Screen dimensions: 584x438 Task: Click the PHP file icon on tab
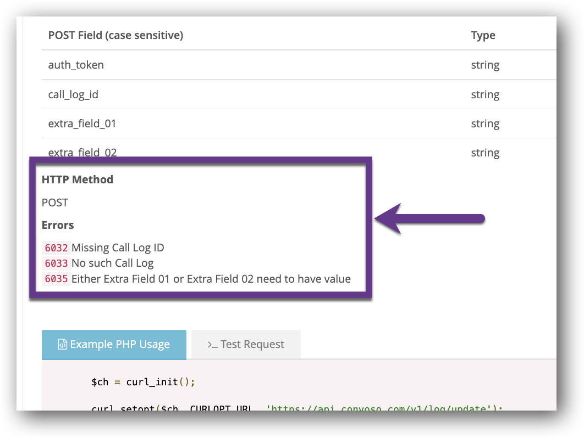[x=62, y=344]
